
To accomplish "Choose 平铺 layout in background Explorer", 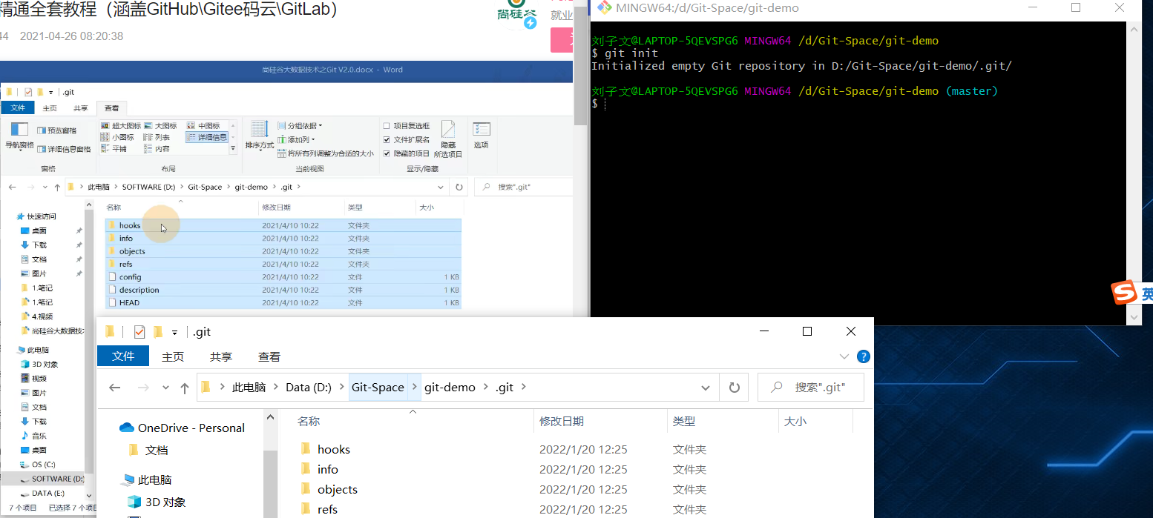I will tap(114, 148).
